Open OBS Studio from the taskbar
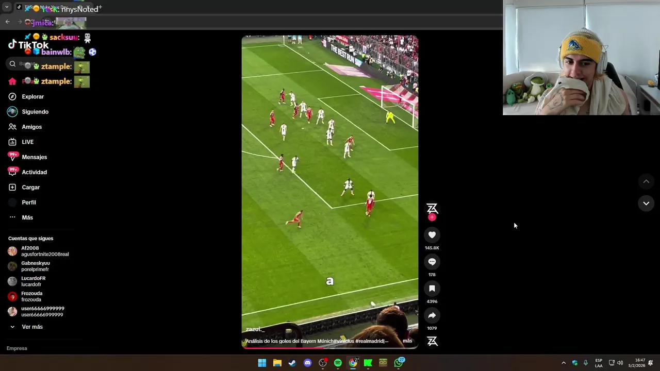The height and width of the screenshot is (371, 660). pyautogui.click(x=323, y=363)
